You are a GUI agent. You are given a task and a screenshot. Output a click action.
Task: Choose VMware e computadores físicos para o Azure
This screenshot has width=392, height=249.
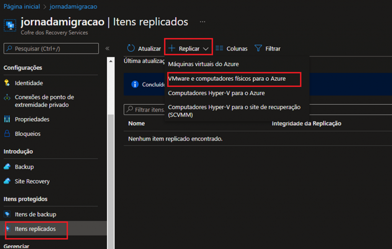click(227, 78)
